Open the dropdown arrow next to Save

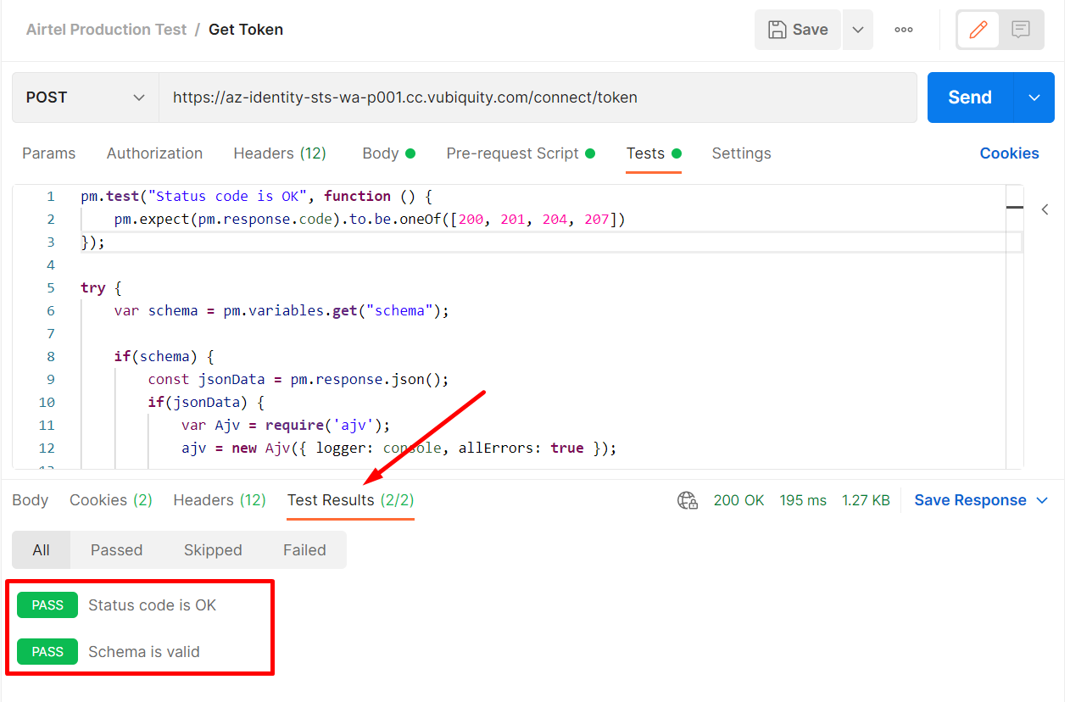pyautogui.click(x=856, y=29)
